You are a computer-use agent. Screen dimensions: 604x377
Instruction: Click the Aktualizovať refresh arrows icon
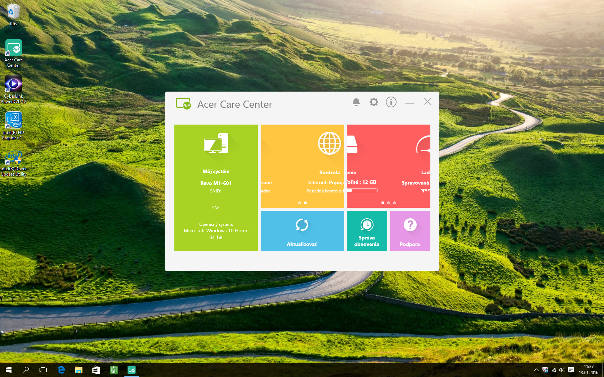point(302,225)
